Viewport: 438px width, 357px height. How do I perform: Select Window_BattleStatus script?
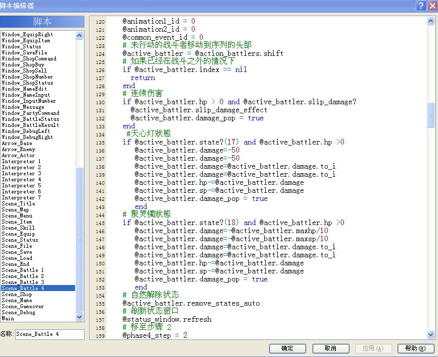(30, 119)
